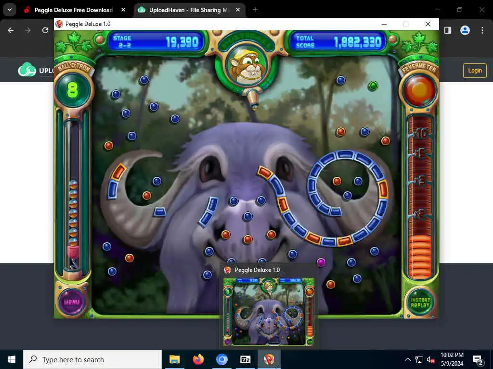Viewport: 493px width, 369px height.
Task: Open 7-Zip from the taskbar
Action: [x=245, y=359]
